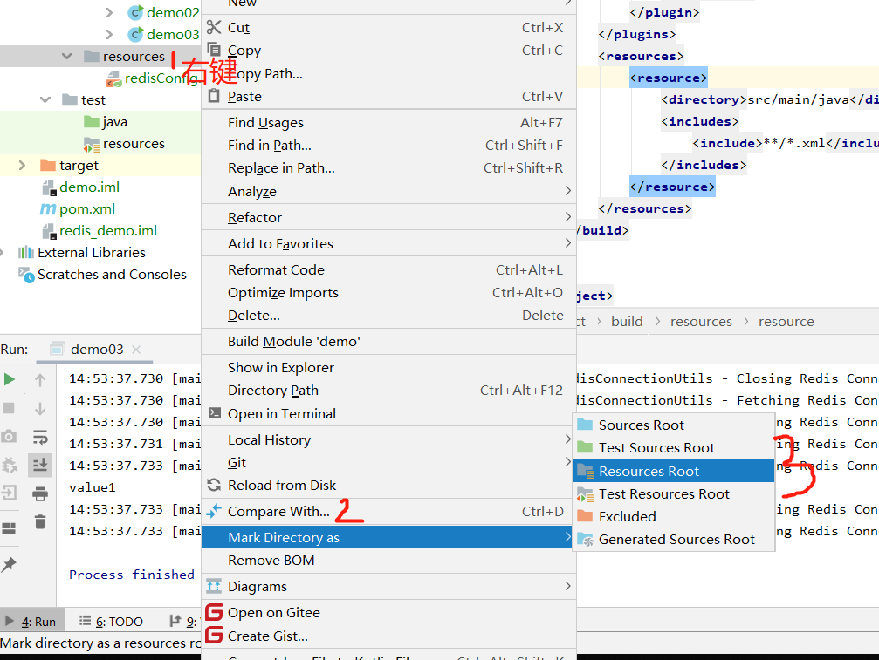Image resolution: width=879 pixels, height=660 pixels.
Task: Click the resources breadcrumb in editor
Action: (701, 322)
